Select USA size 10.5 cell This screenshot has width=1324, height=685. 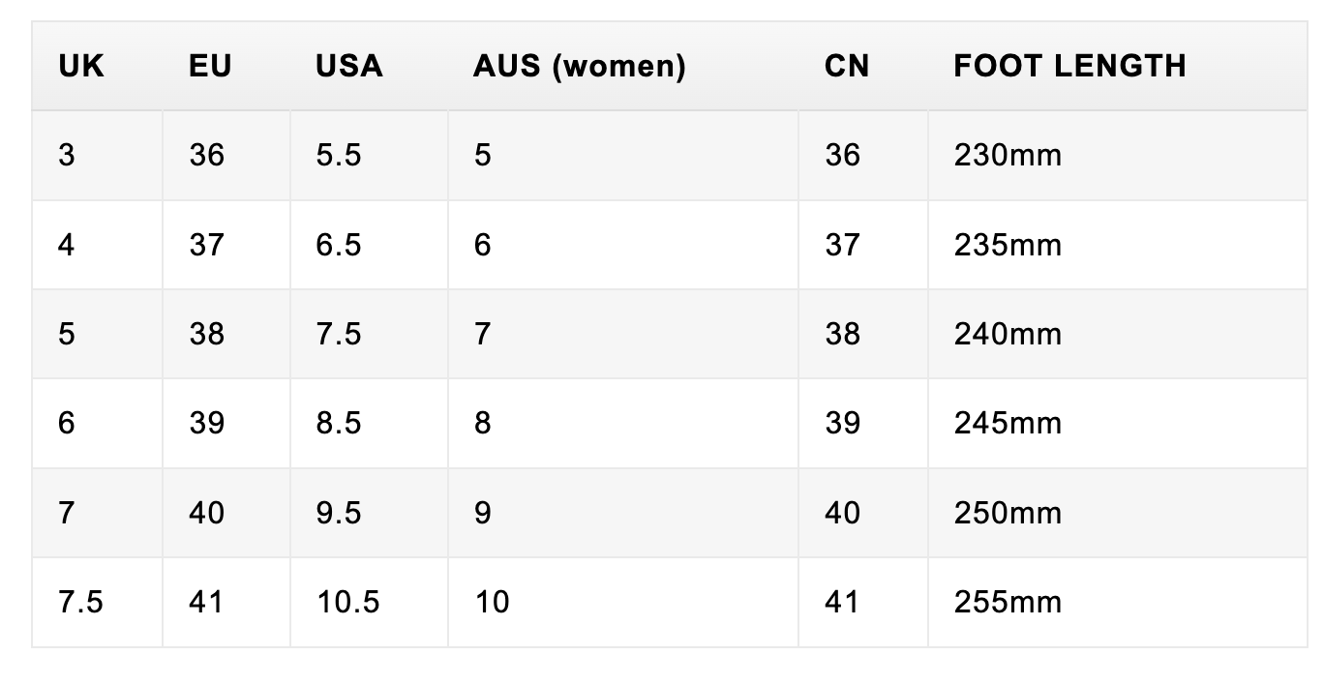point(347,602)
